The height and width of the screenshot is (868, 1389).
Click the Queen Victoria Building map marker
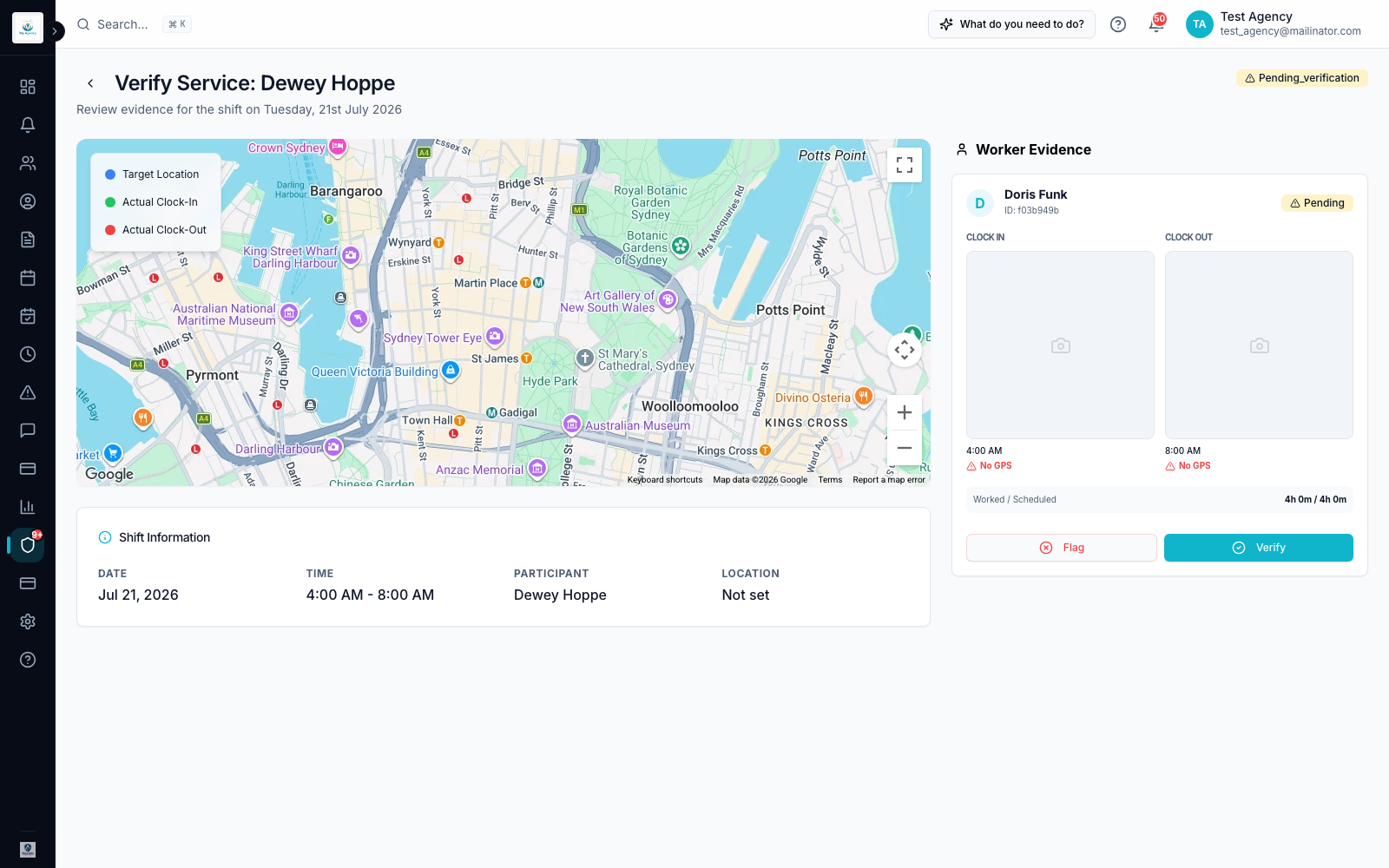click(451, 371)
